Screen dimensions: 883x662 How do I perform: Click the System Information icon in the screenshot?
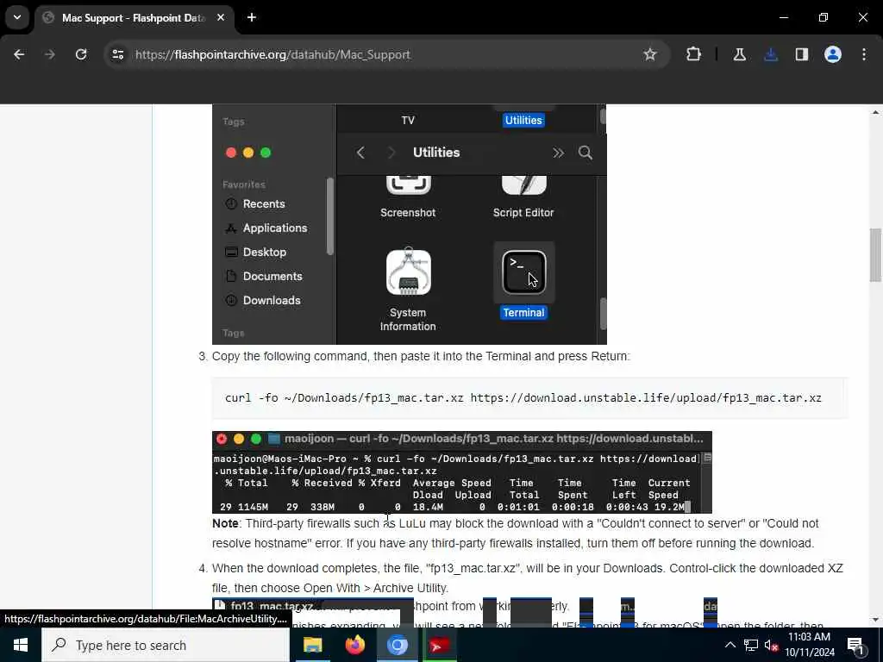[408, 272]
